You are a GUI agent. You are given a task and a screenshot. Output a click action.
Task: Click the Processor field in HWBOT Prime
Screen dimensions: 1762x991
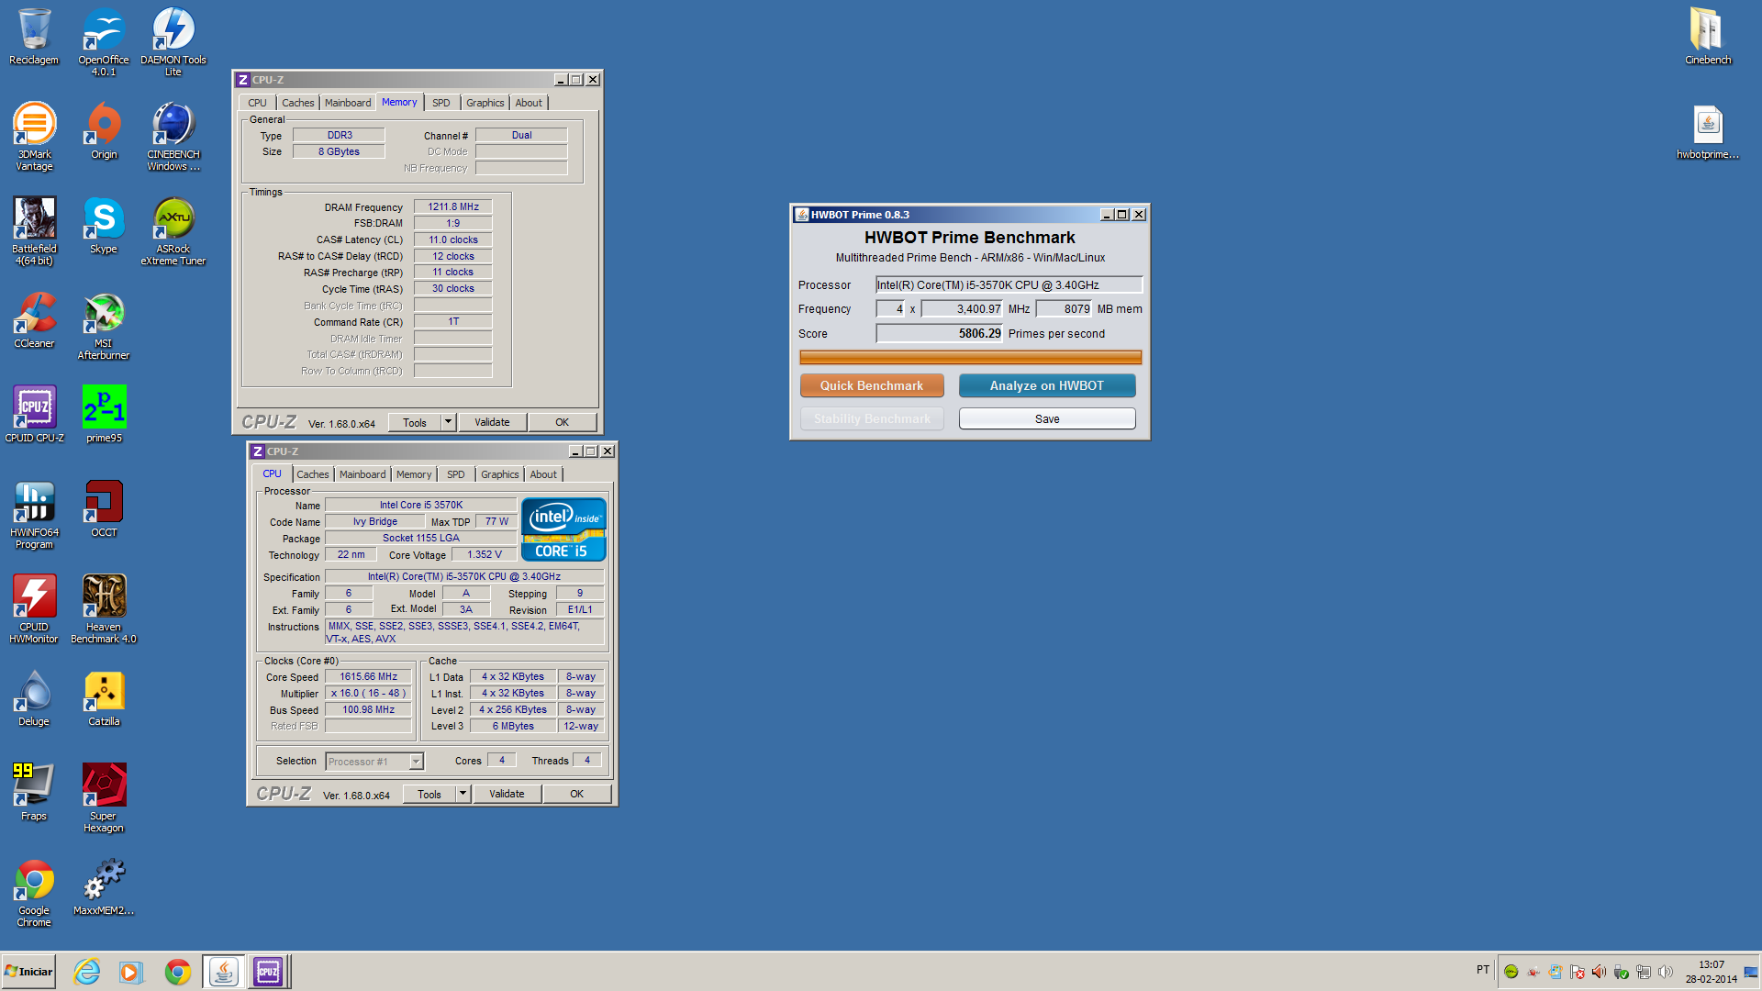(1009, 284)
